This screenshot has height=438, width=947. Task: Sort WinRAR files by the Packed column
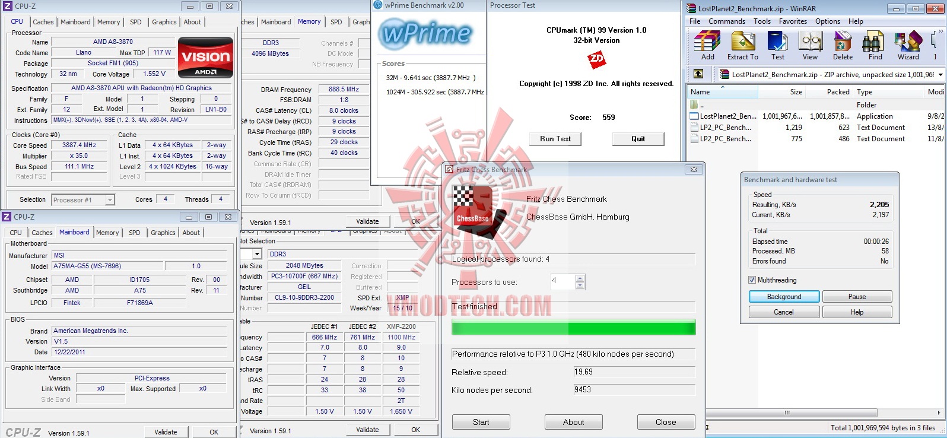[829, 92]
